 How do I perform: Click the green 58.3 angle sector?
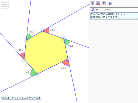(67, 42)
